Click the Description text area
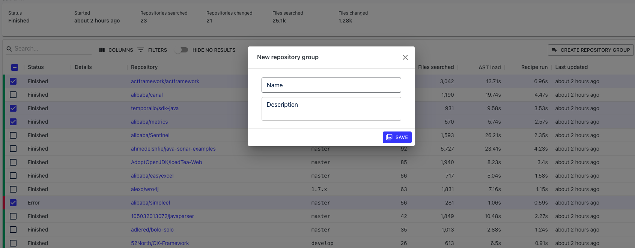This screenshot has width=635, height=248. pyautogui.click(x=331, y=109)
